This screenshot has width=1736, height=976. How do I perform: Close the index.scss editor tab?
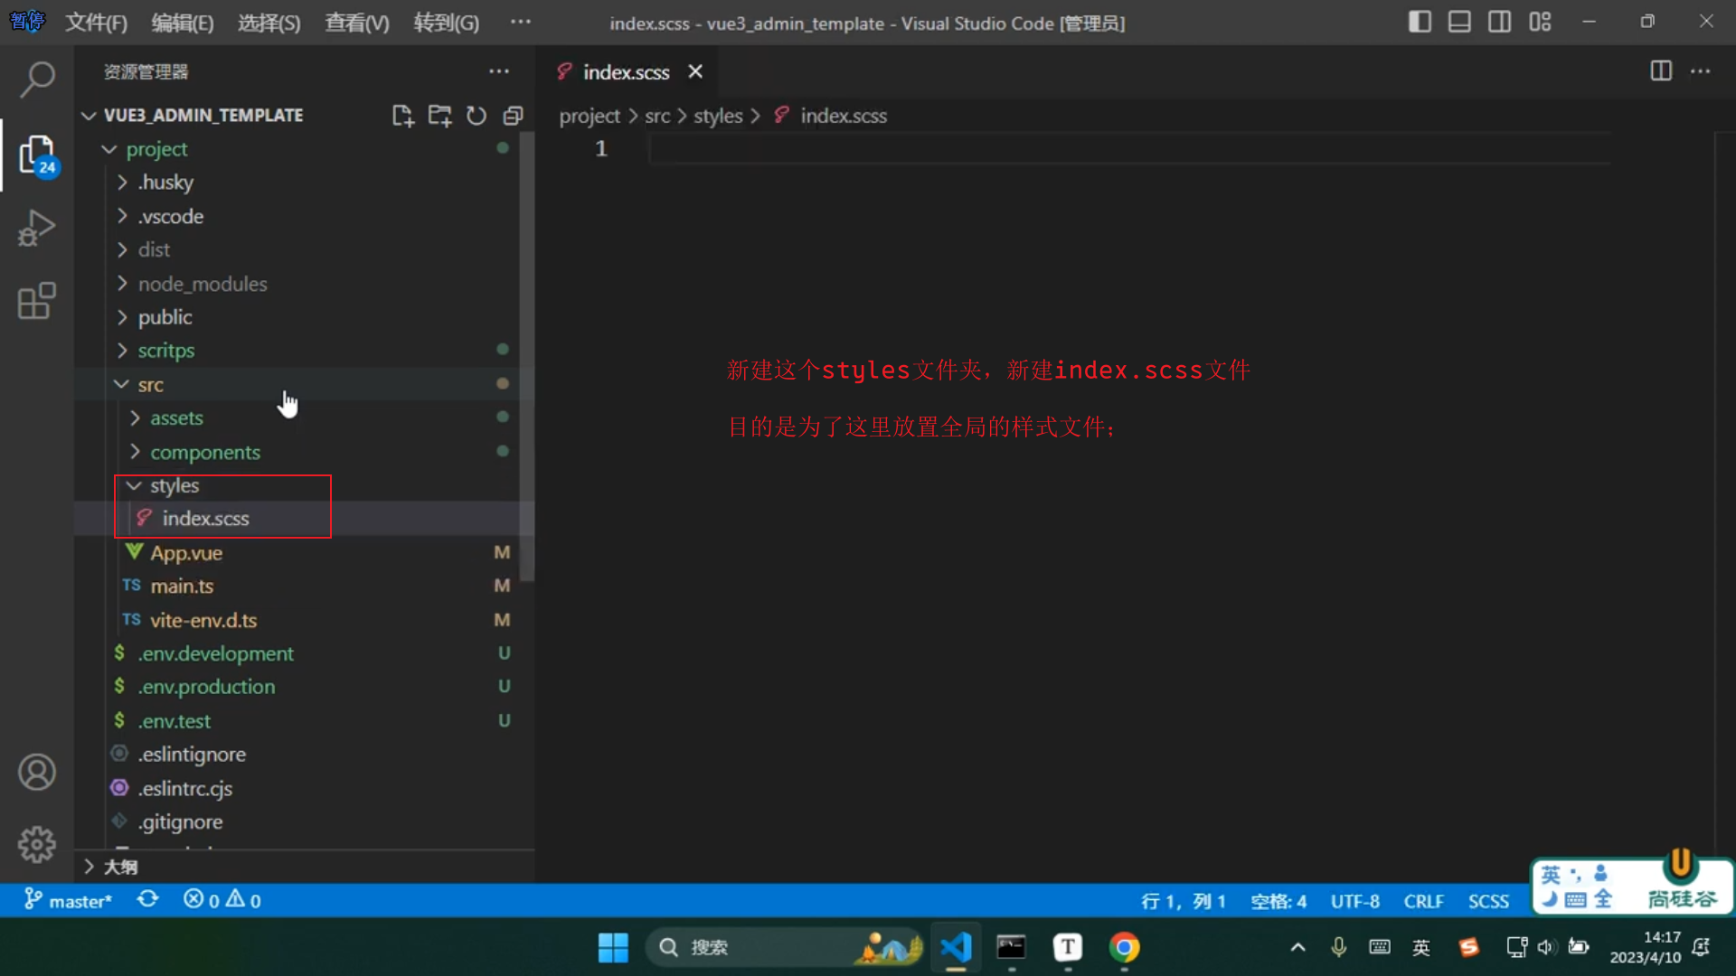(x=695, y=71)
